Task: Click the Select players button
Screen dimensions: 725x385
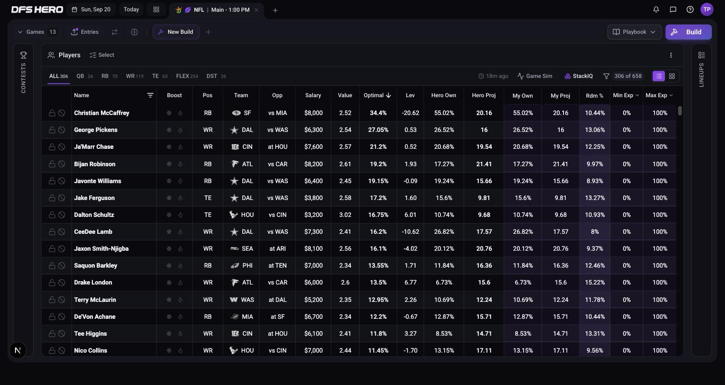Action: pos(102,55)
